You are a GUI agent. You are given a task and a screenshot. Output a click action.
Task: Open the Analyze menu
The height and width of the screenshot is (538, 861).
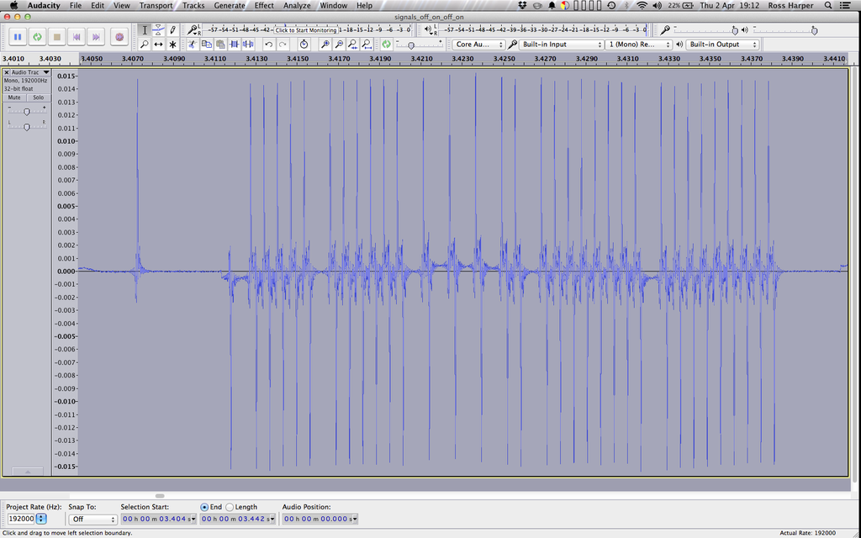point(297,6)
